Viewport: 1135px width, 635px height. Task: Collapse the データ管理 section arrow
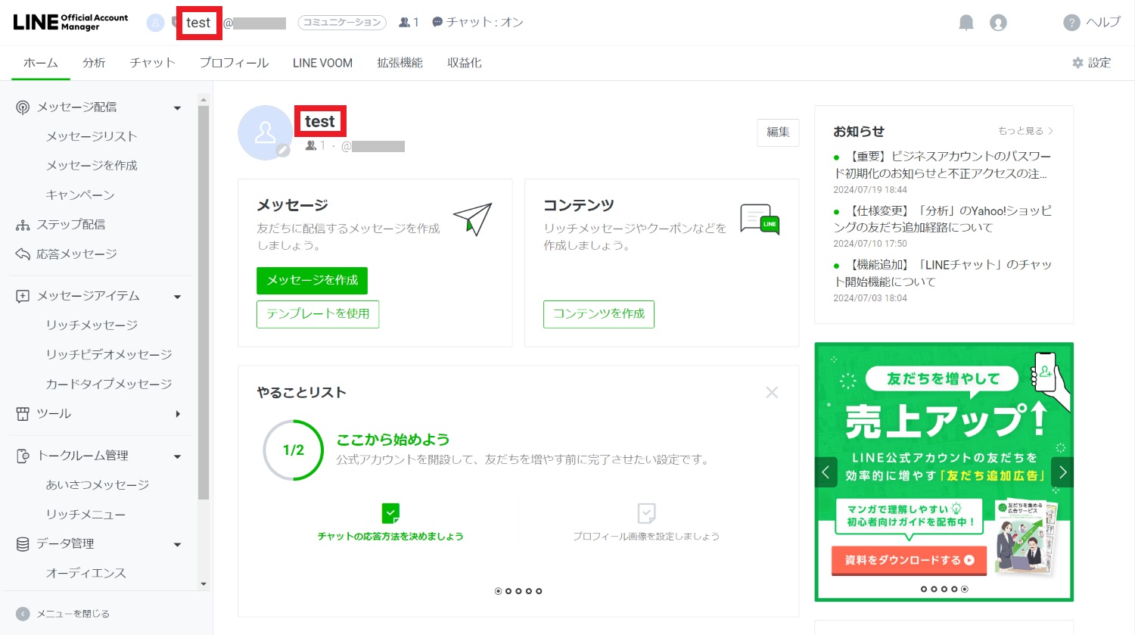178,545
